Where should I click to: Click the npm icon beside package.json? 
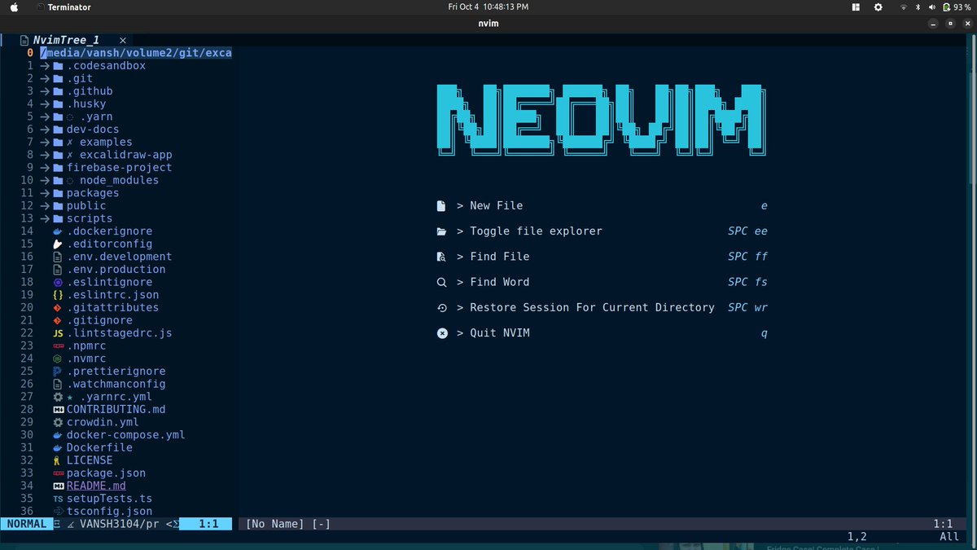(x=58, y=473)
